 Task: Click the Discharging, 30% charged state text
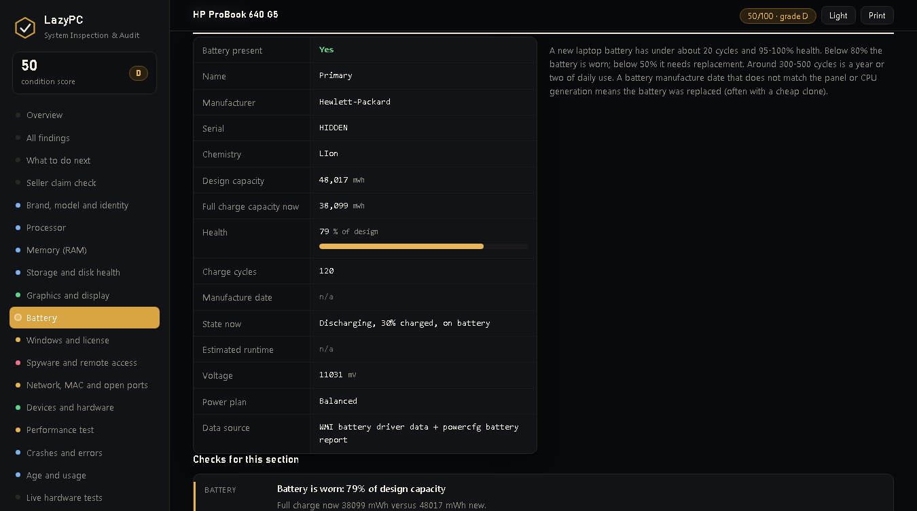(x=405, y=323)
